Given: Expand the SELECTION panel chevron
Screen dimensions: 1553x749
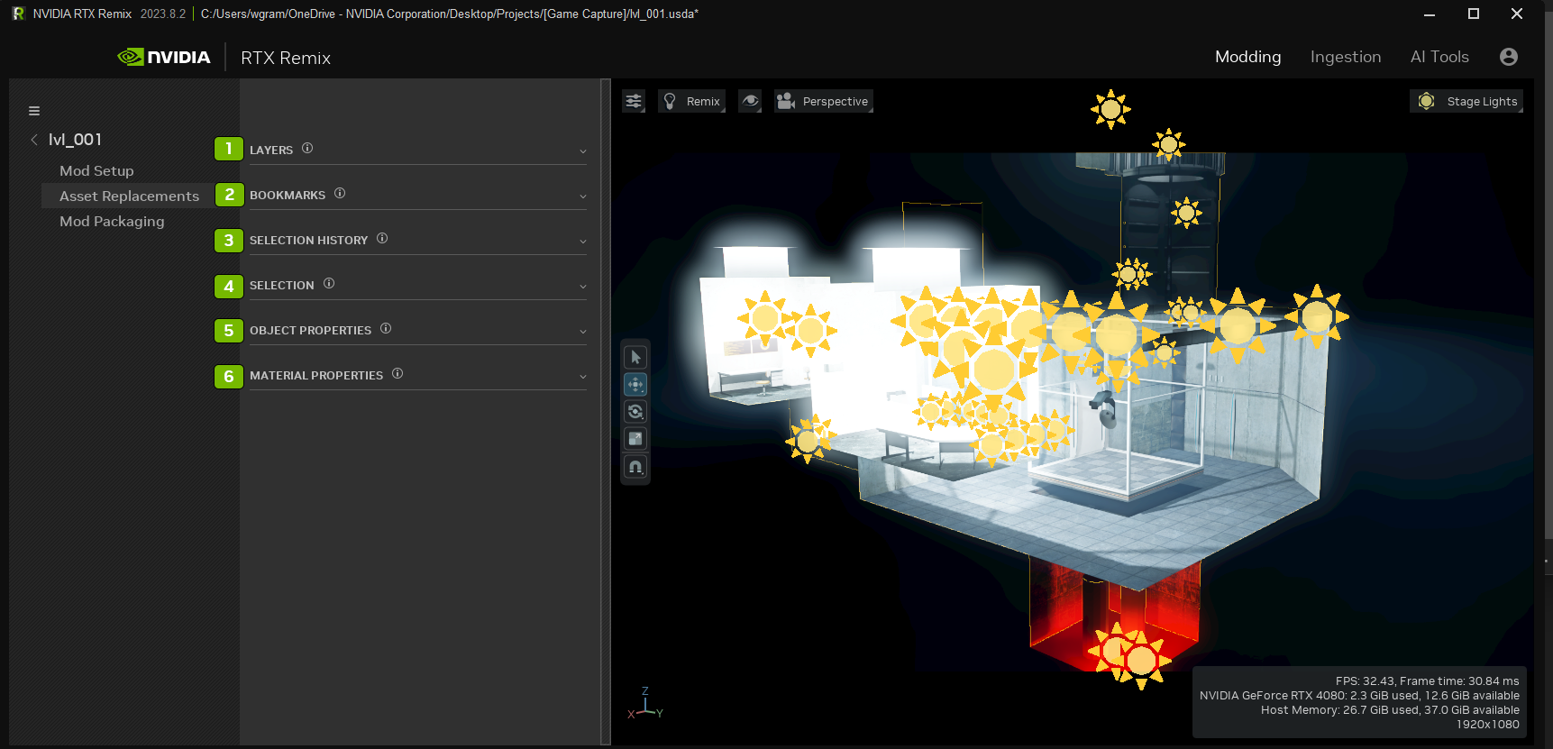Looking at the screenshot, I should pos(583,287).
